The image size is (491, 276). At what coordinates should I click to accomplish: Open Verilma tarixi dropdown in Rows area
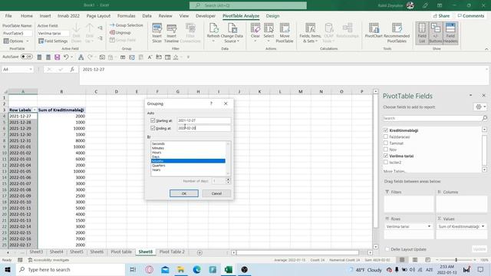429,226
